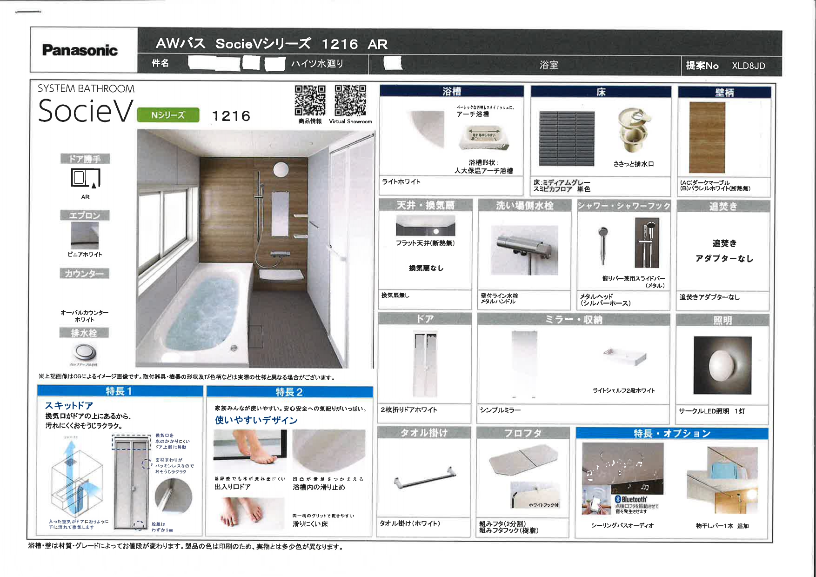816x577 pixels.
Task: Click the ミラー・収納 section header
Action: click(x=573, y=319)
